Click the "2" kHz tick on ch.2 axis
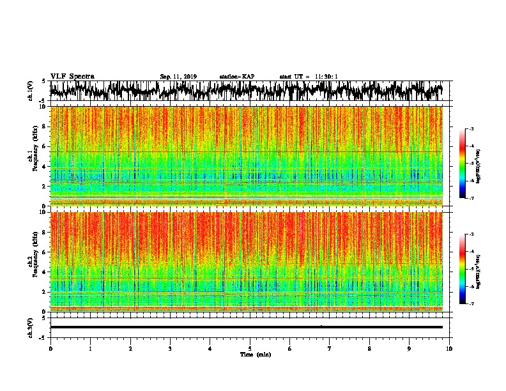506x391 pixels. tap(45, 292)
